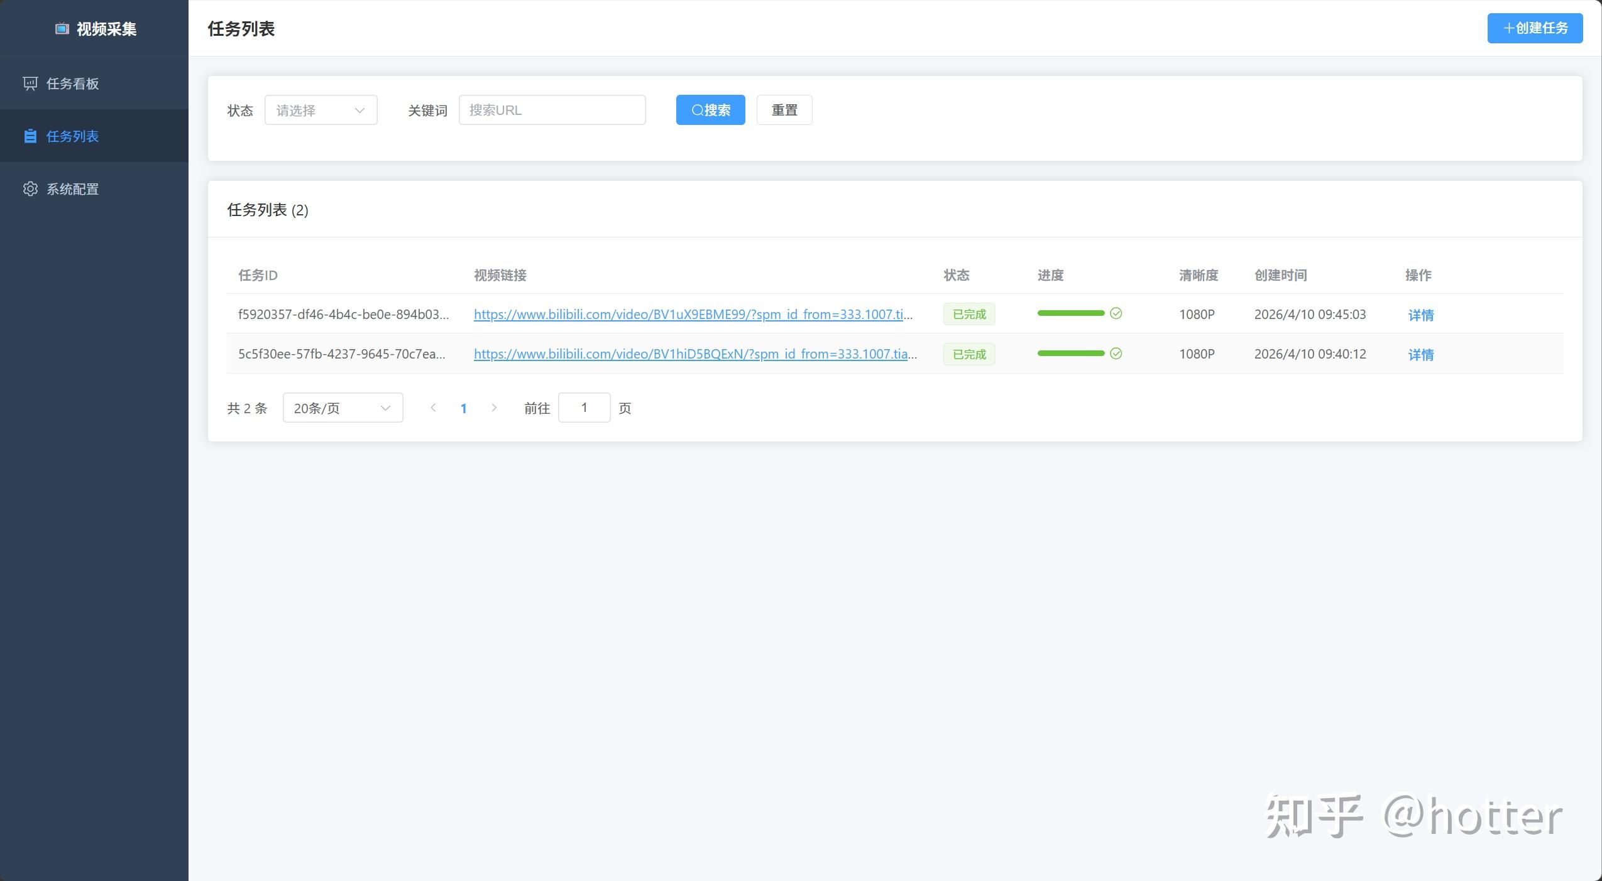The image size is (1602, 881).
Task: Click the 搜索URL keyword input field
Action: tap(552, 111)
